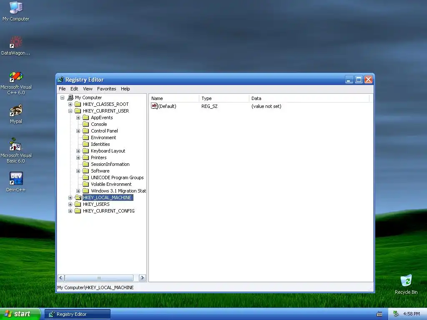Screen dimensions: 427x320
Task: Collapse HKEY_CURRENT_USER node
Action: [70, 111]
